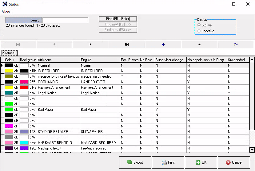Select the Active display option
Image resolution: width=255 pixels, height=171 pixels.
pos(199,25)
